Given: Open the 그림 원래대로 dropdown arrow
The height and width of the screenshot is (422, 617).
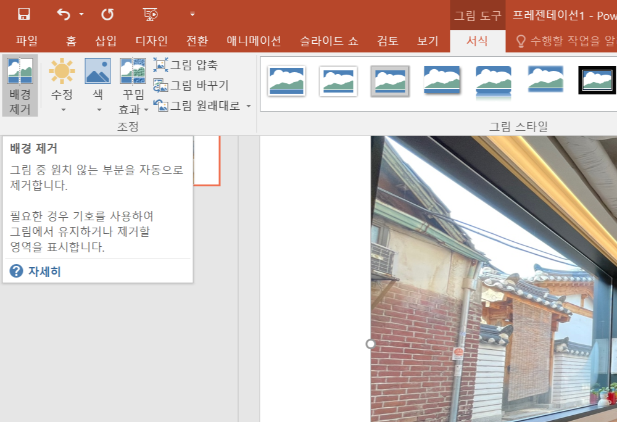Looking at the screenshot, I should coord(248,105).
